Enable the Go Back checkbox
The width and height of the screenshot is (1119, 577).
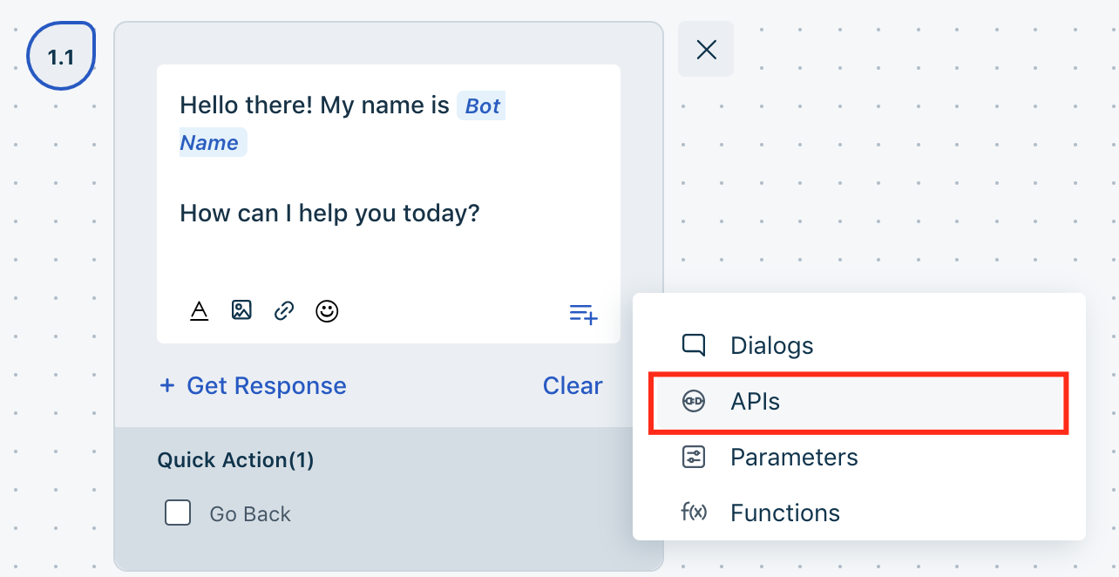(x=178, y=513)
